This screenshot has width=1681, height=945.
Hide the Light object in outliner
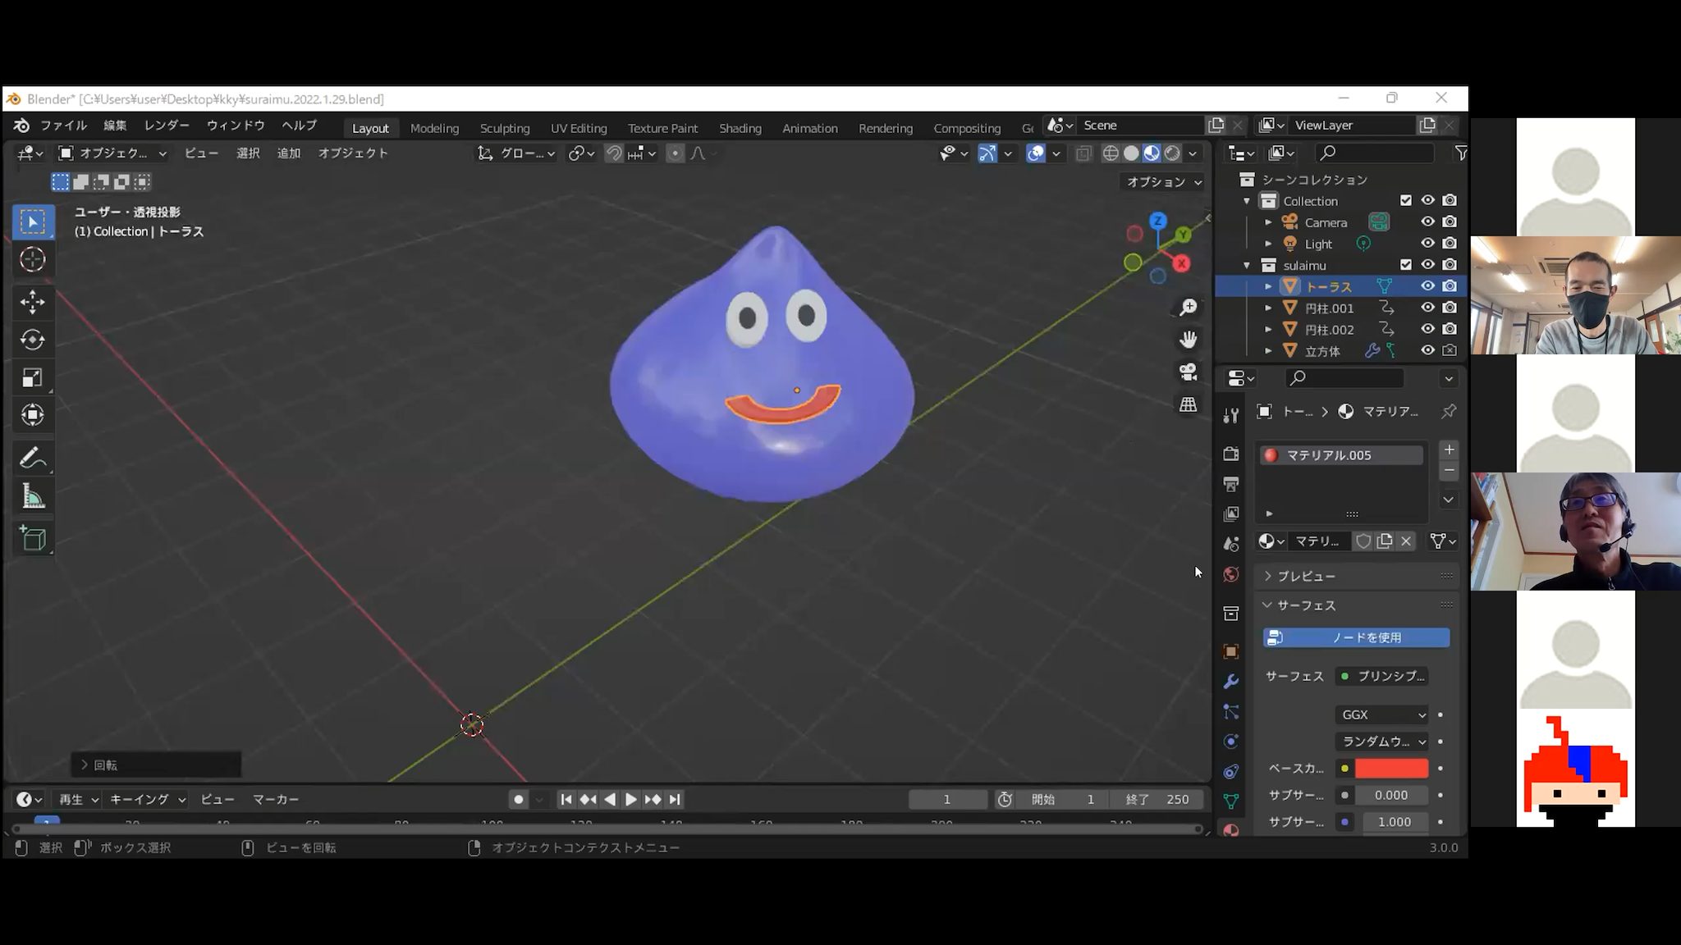pyautogui.click(x=1427, y=243)
